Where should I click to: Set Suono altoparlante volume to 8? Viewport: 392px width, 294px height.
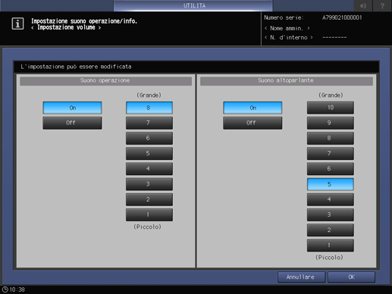pyautogui.click(x=331, y=138)
